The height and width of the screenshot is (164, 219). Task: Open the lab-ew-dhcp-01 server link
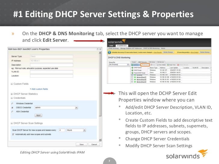(141, 77)
